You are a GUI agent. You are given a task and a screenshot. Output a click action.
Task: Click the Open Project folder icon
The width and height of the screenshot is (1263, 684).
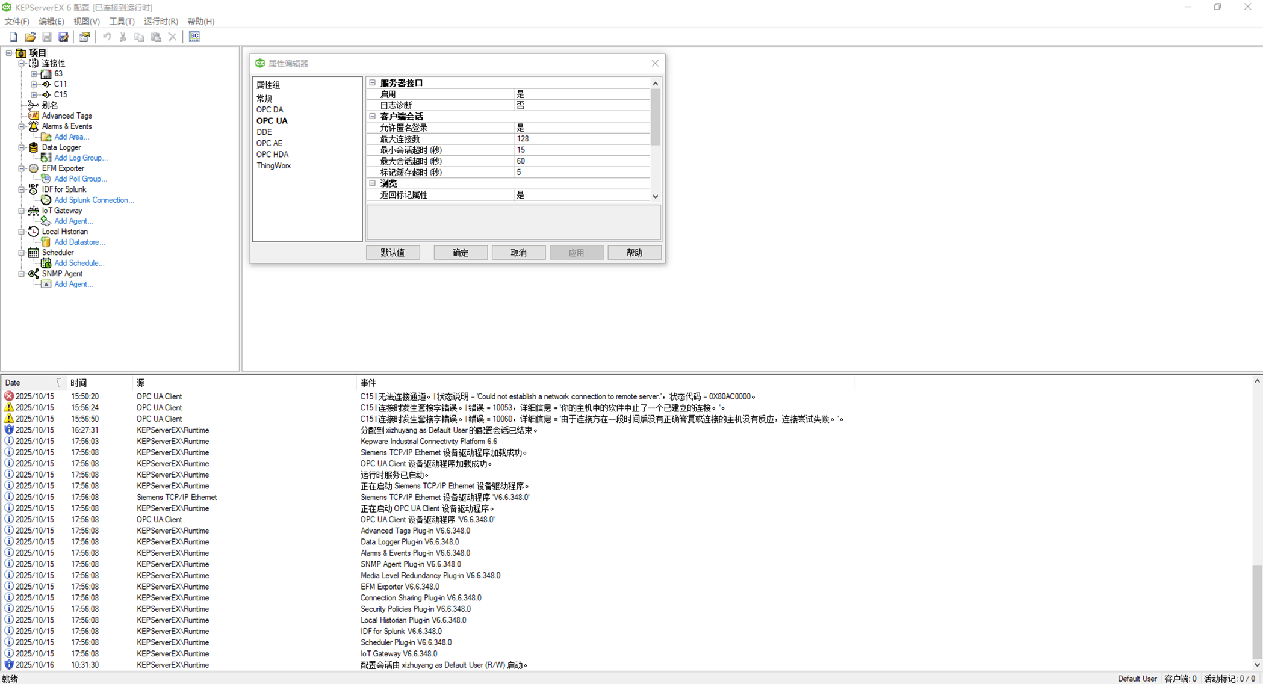[x=30, y=37]
